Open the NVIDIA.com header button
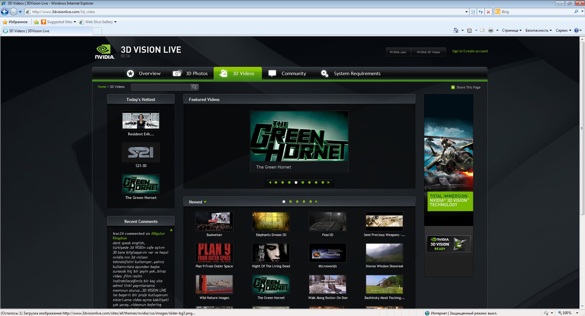 pos(398,52)
